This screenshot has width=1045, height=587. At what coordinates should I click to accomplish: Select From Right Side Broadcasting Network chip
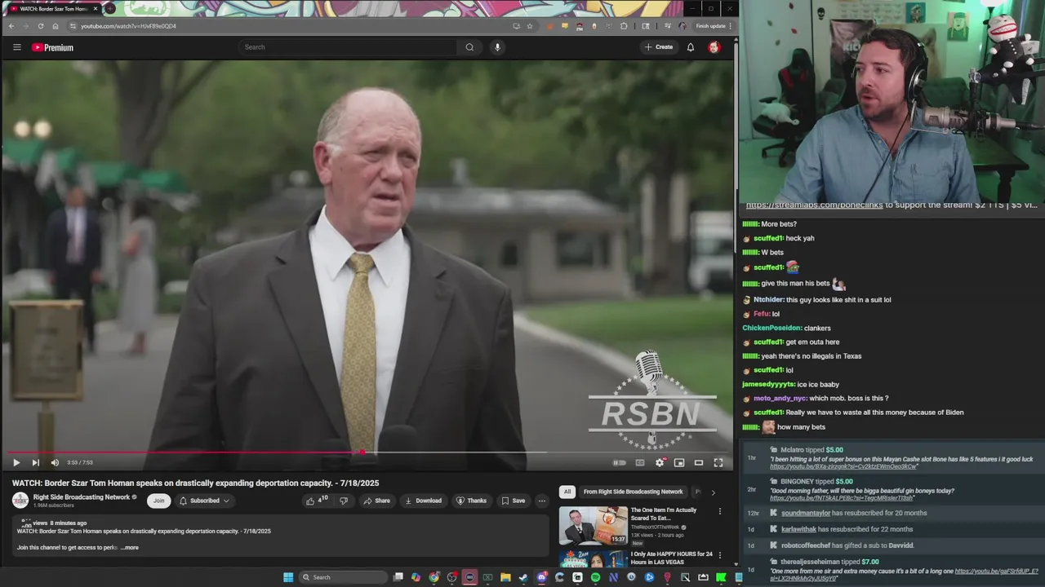point(633,492)
